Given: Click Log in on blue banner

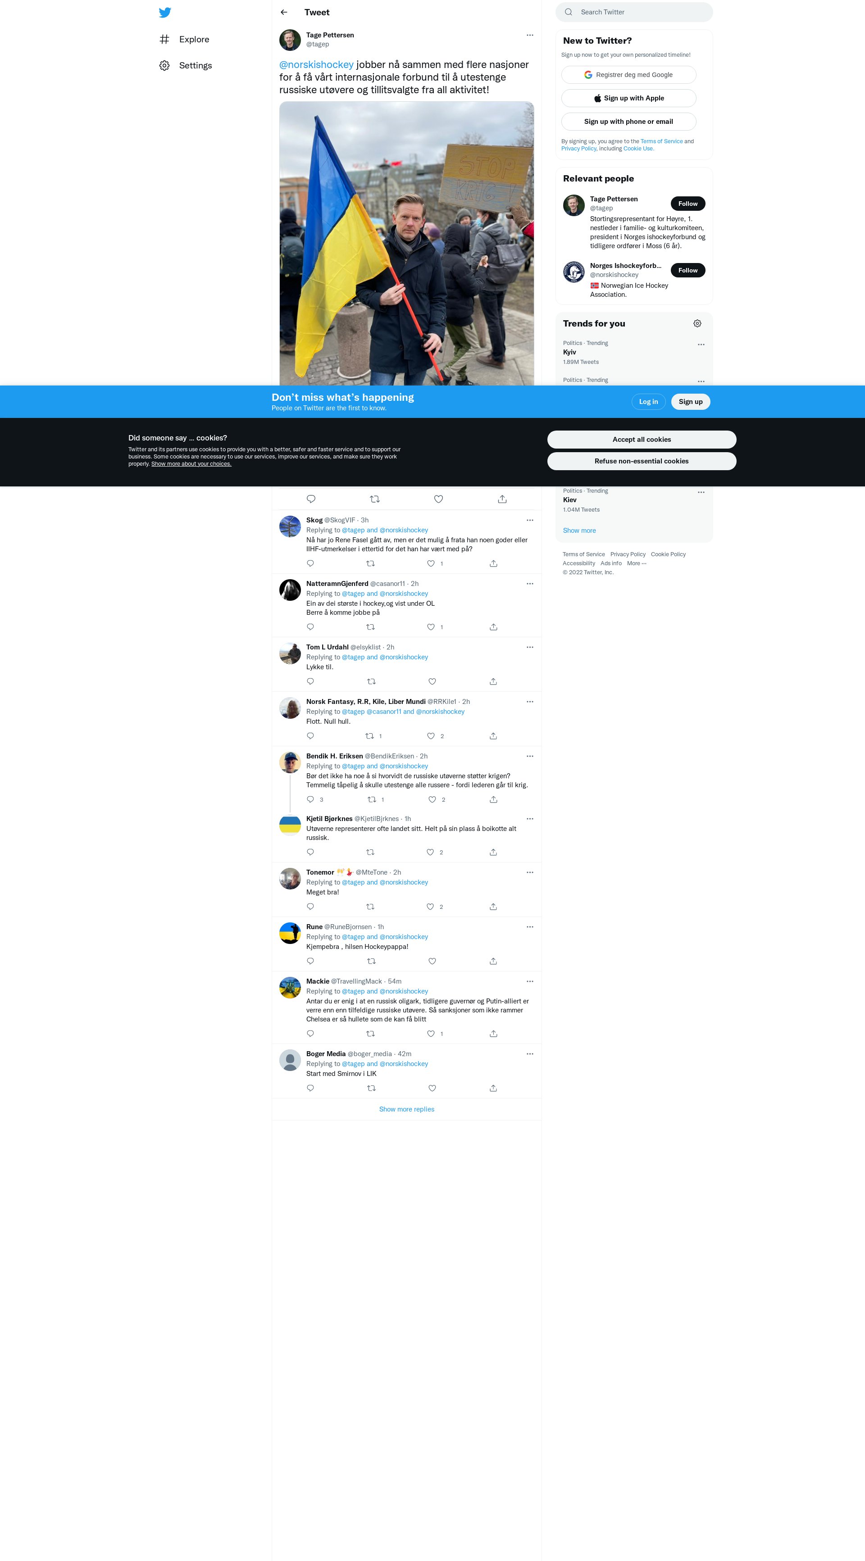Looking at the screenshot, I should click(x=648, y=402).
